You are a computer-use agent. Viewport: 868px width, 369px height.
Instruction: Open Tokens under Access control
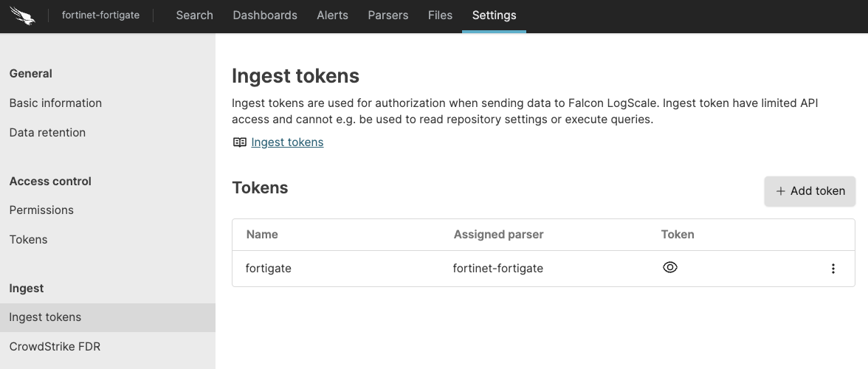[28, 240]
